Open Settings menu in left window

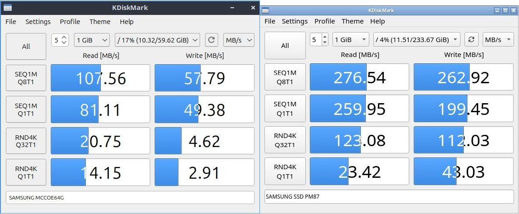tap(38, 22)
